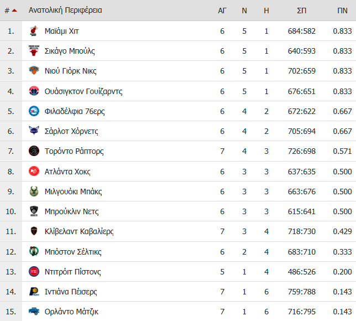
Task: Click the Washington Wizards logo icon
Action: pyautogui.click(x=34, y=91)
